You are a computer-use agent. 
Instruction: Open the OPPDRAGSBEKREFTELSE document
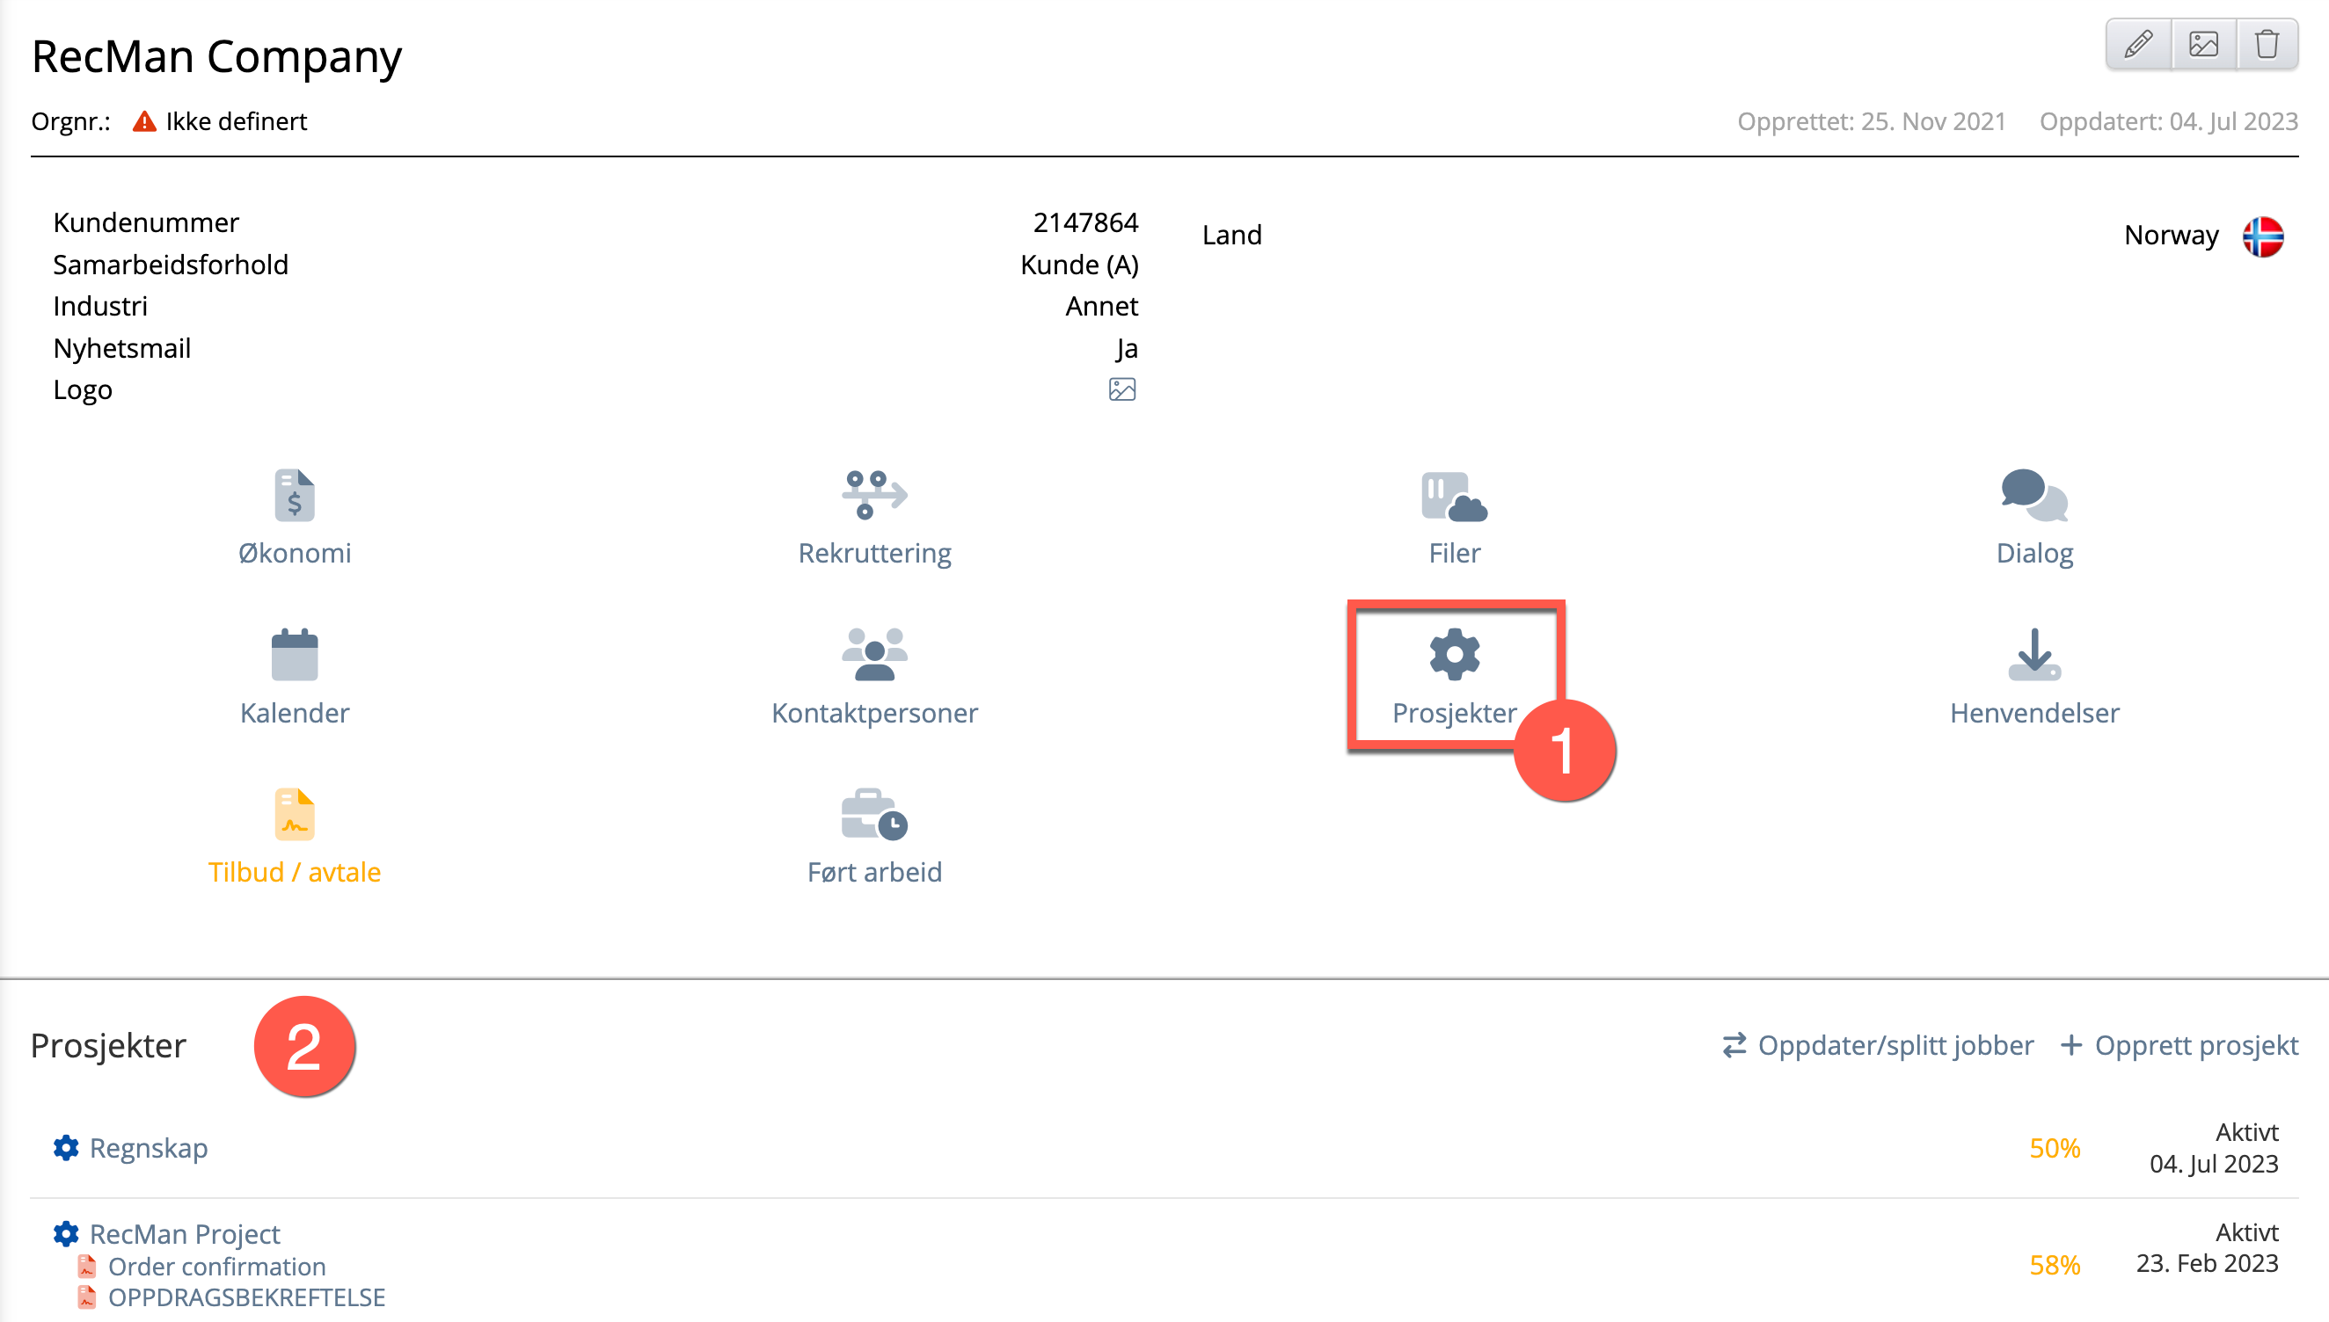246,1297
